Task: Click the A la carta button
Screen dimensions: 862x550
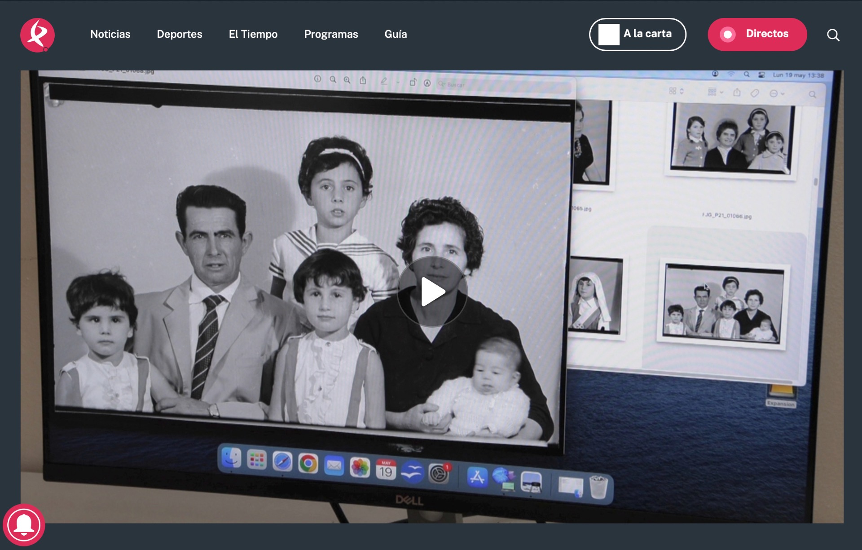Action: click(638, 34)
